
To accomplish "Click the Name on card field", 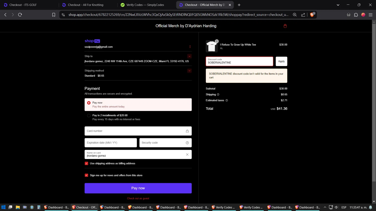I will pyautogui.click(x=138, y=154).
